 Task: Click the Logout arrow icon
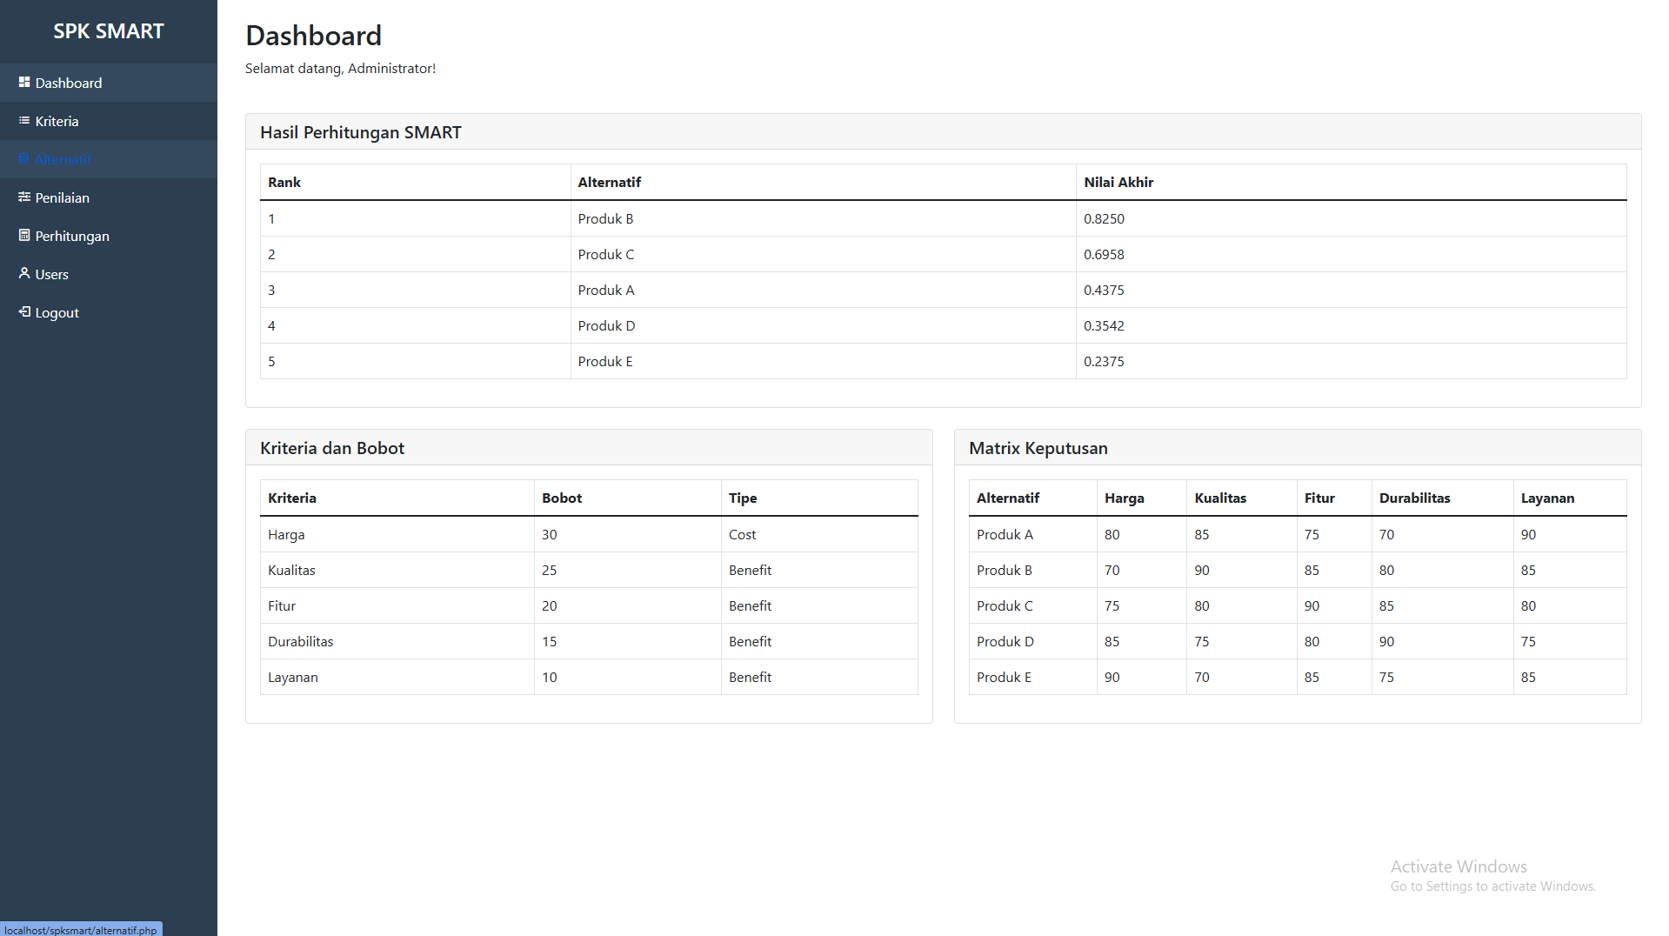(x=24, y=311)
